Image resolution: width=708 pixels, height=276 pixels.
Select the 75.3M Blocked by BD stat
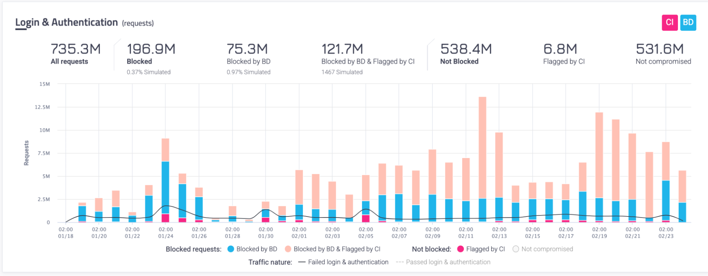click(x=249, y=59)
